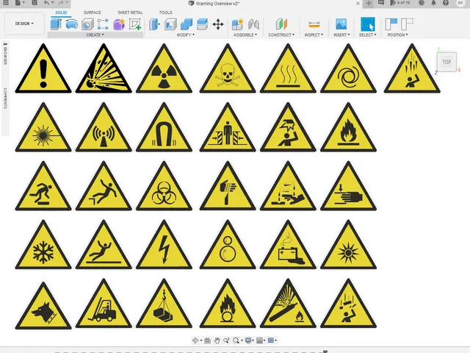Open Grid and Snaps dropdown
Image resolution: width=470 pixels, height=353 pixels.
261,340
